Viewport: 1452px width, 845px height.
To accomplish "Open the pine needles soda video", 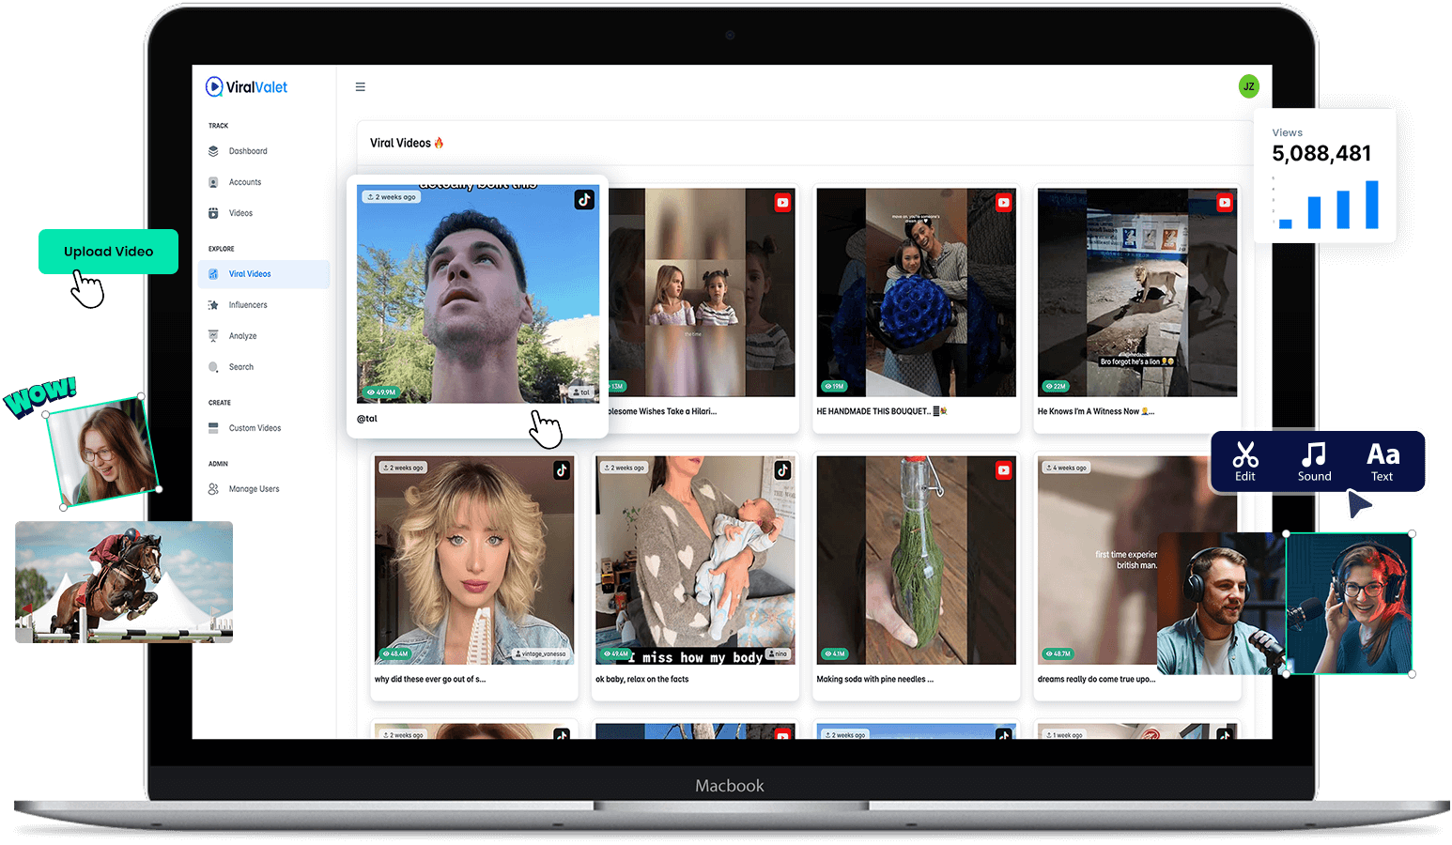I will (x=916, y=561).
